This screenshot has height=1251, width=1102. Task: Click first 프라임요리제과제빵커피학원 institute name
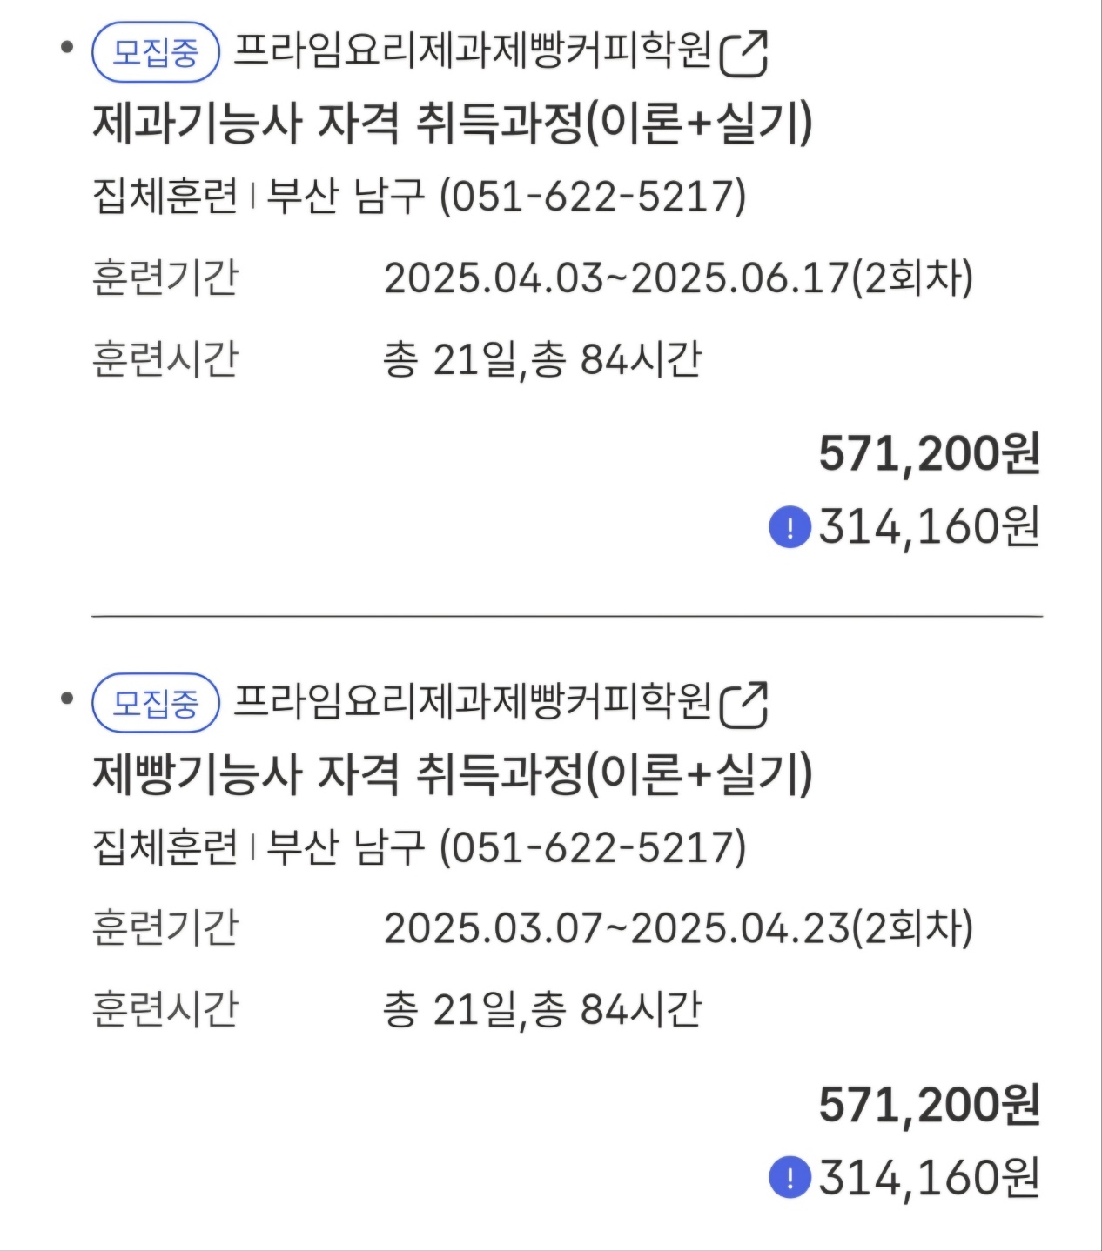click(474, 50)
